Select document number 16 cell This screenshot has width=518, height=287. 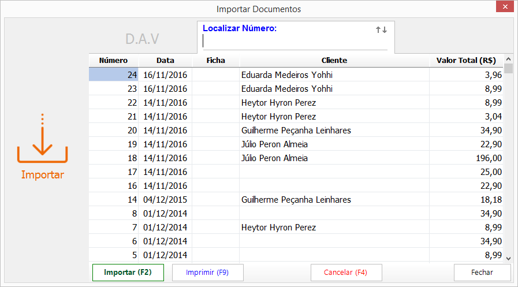coord(114,186)
